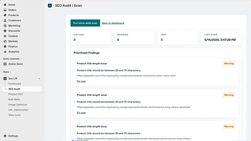Screen dimensions: 251x141
Task: Click the Marketing target icon
Action: (5, 26)
